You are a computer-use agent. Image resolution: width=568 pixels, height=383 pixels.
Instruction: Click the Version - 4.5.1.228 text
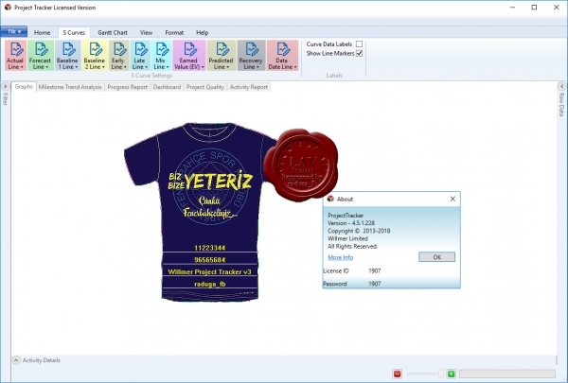351,223
